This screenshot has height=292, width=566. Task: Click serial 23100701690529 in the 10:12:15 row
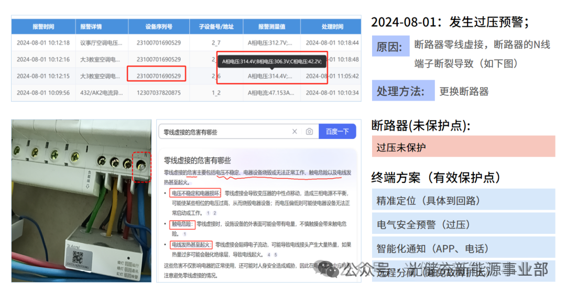159,76
